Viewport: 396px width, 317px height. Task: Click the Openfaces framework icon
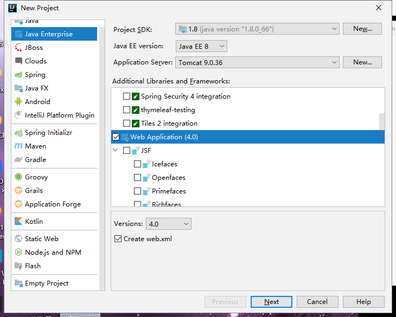click(x=146, y=178)
